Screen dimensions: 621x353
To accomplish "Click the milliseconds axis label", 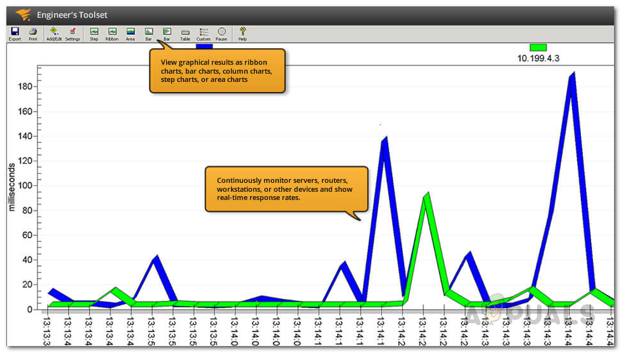I will point(11,187).
